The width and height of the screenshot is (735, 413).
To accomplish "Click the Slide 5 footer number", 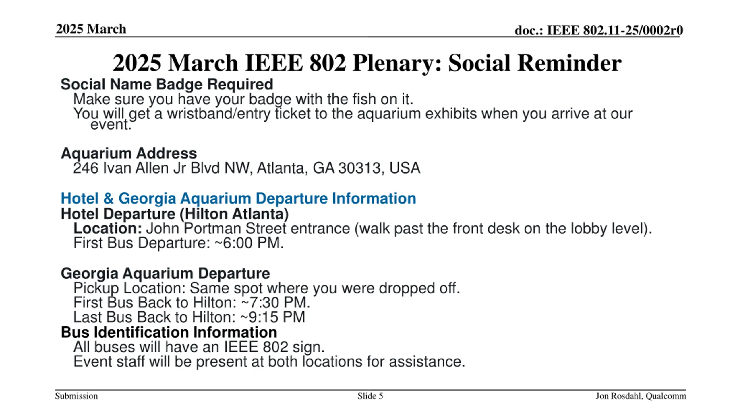I will click(x=370, y=396).
